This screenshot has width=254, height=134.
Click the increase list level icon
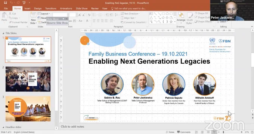pyautogui.click(x=111, y=15)
